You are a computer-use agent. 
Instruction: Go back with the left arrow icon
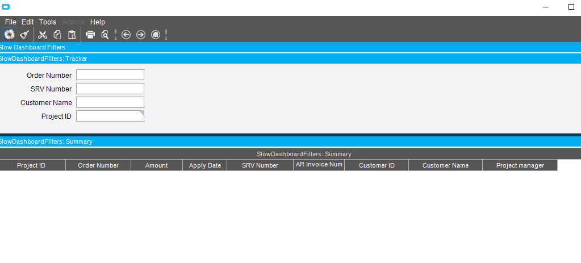coord(126,35)
